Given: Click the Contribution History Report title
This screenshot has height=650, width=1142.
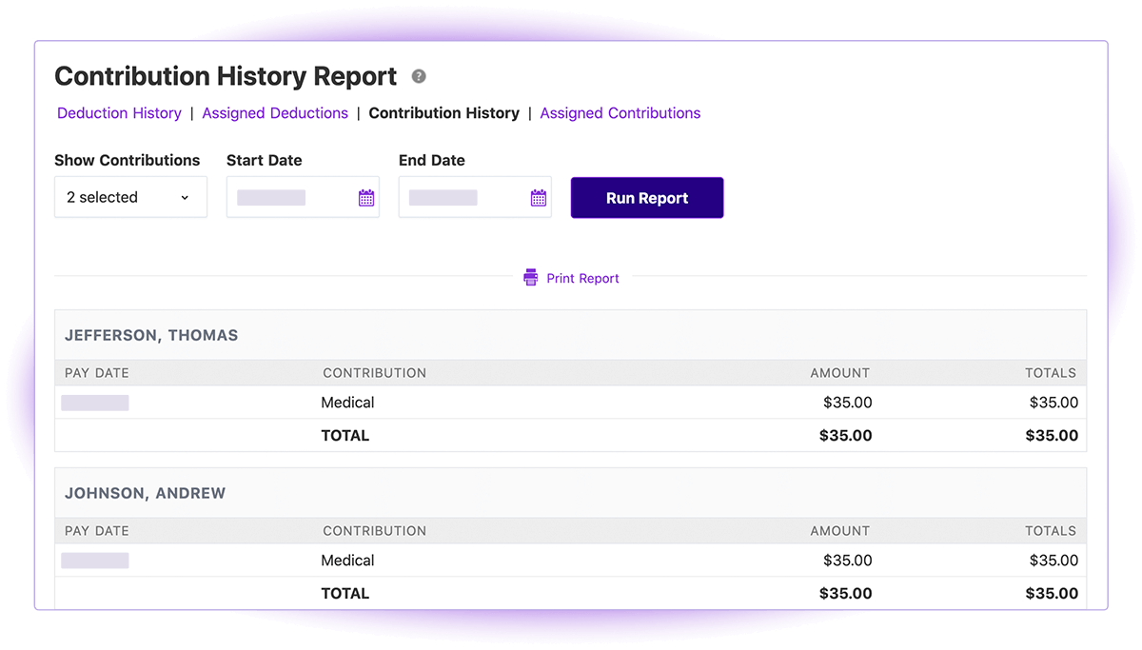Looking at the screenshot, I should [226, 76].
